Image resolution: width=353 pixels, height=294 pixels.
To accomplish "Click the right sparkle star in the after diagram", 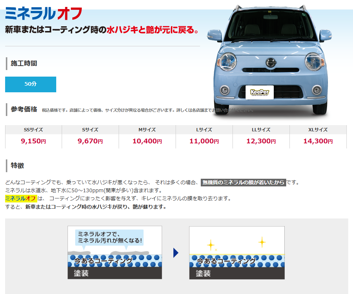I will coord(262,242).
